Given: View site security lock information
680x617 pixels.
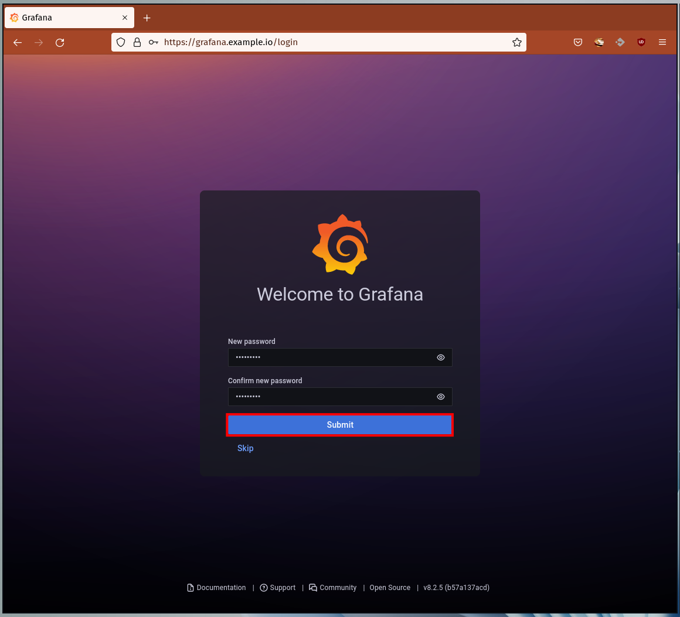Looking at the screenshot, I should [137, 42].
